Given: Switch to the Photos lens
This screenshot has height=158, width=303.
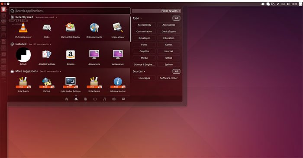Looking at the screenshot, I should tap(114, 99).
